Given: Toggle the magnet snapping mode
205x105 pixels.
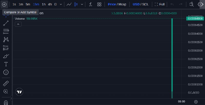Looking at the screenshot, I should click(x=6, y=102).
